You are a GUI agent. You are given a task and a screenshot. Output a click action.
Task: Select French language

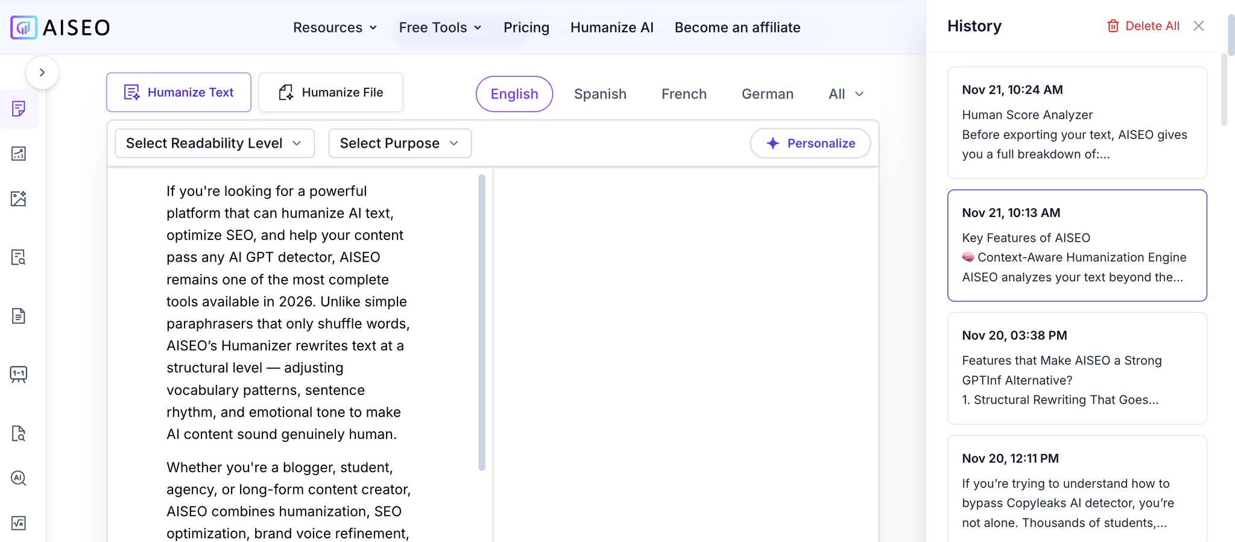[x=684, y=94]
